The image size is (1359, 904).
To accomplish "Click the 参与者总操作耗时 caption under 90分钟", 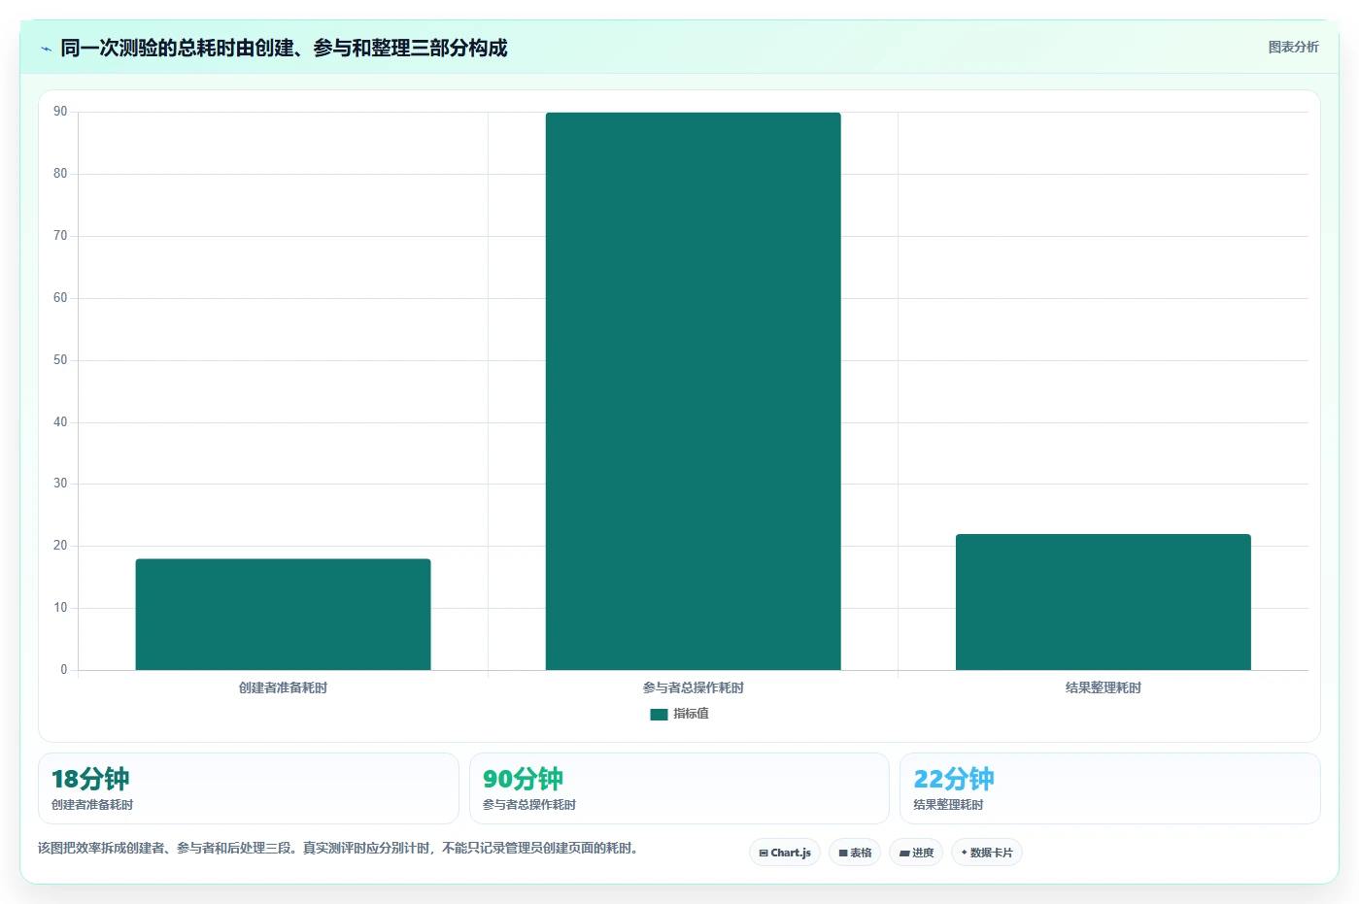I will point(529,805).
